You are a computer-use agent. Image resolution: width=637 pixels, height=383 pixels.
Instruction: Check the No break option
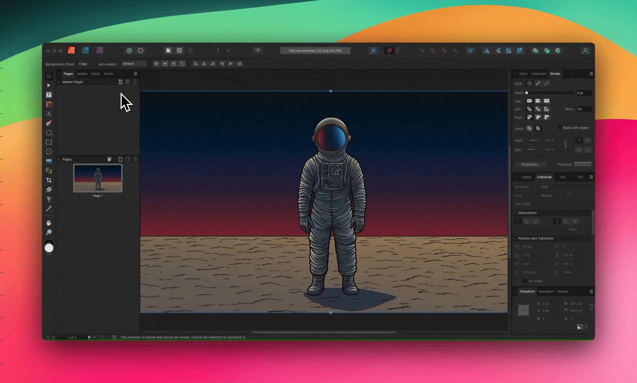525,281
